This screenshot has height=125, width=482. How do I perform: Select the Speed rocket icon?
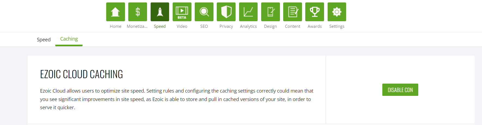coord(160,12)
